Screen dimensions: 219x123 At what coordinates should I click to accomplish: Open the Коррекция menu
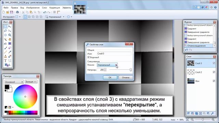coord(55,8)
